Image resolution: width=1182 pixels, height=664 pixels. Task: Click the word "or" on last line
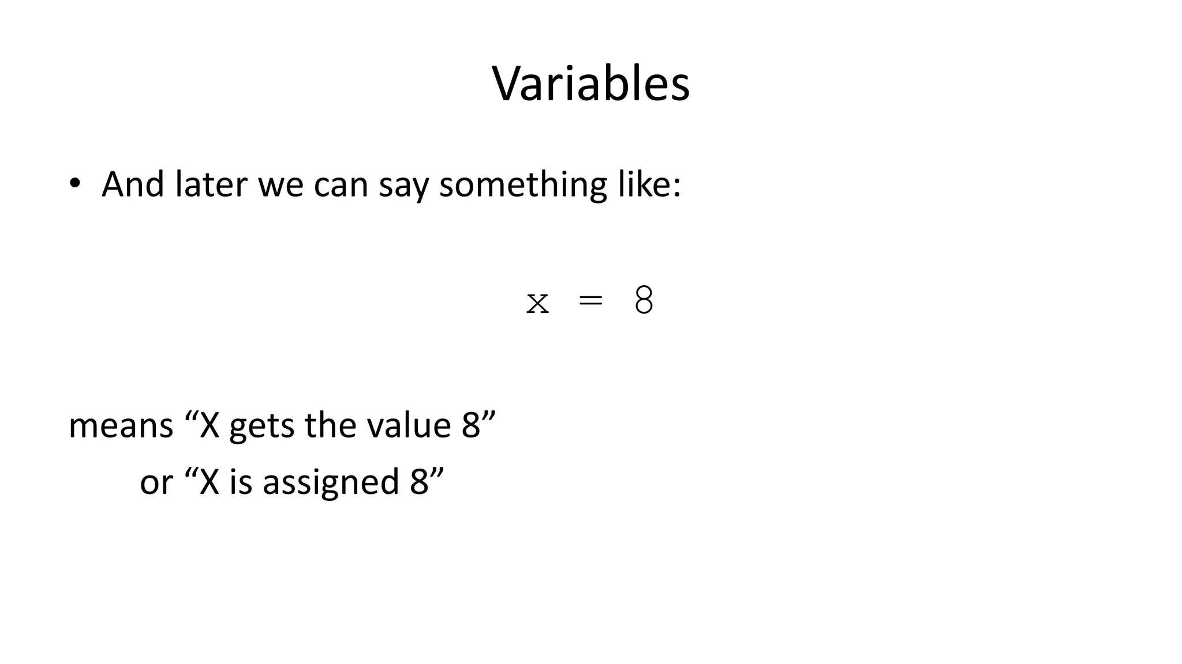156,482
